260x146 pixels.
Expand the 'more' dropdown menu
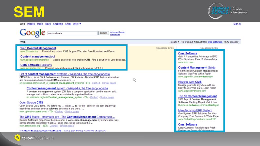[77, 24]
